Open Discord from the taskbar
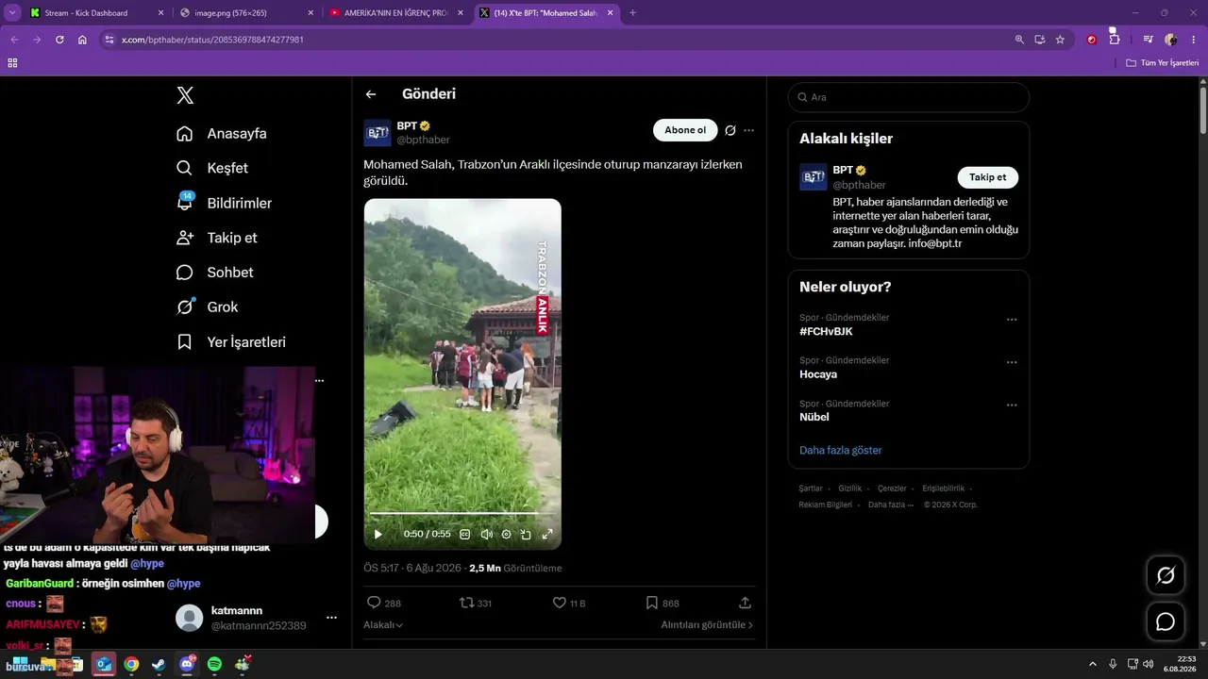This screenshot has width=1208, height=679. (187, 665)
